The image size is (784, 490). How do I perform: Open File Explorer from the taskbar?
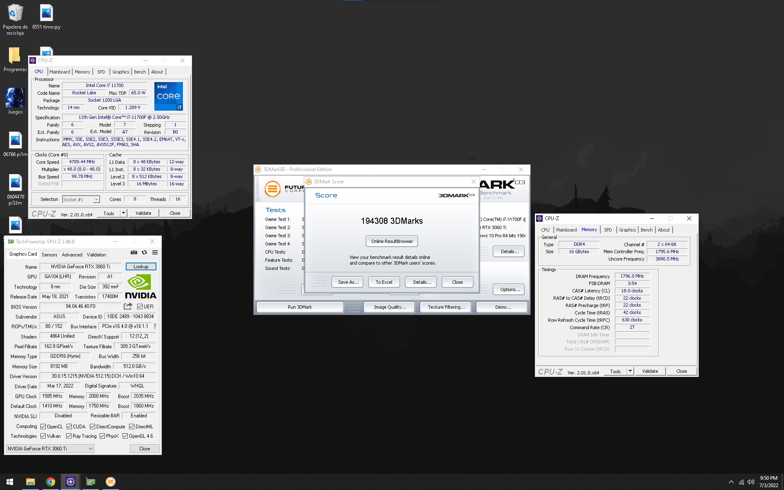[30, 482]
